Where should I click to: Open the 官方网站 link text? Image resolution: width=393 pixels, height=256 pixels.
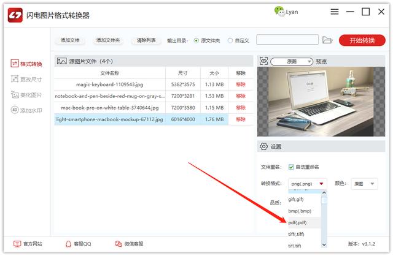tap(33, 244)
